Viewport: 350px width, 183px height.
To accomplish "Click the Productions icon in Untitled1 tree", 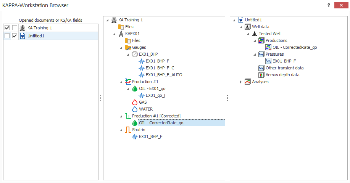I will pyautogui.click(x=261, y=40).
